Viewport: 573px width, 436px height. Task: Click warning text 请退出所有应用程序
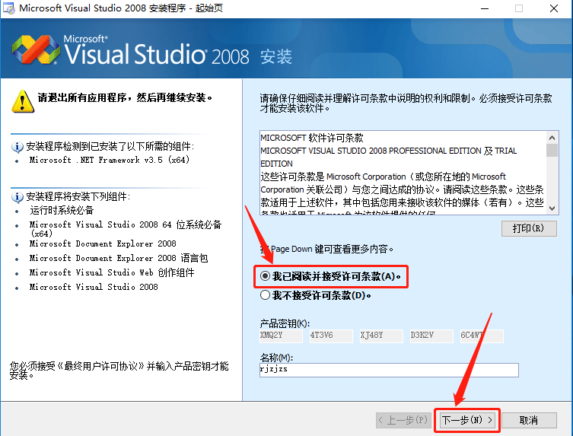125,98
